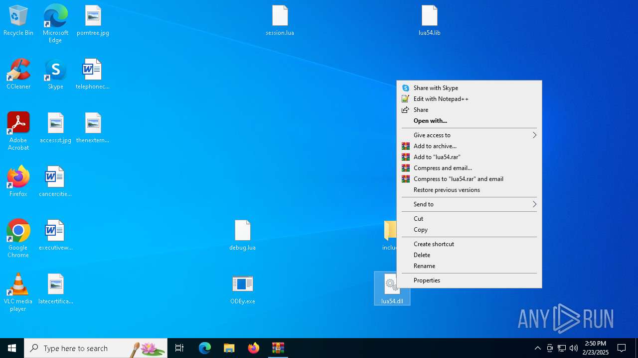Select the debug.lua file icon
The height and width of the screenshot is (358, 638).
click(242, 236)
